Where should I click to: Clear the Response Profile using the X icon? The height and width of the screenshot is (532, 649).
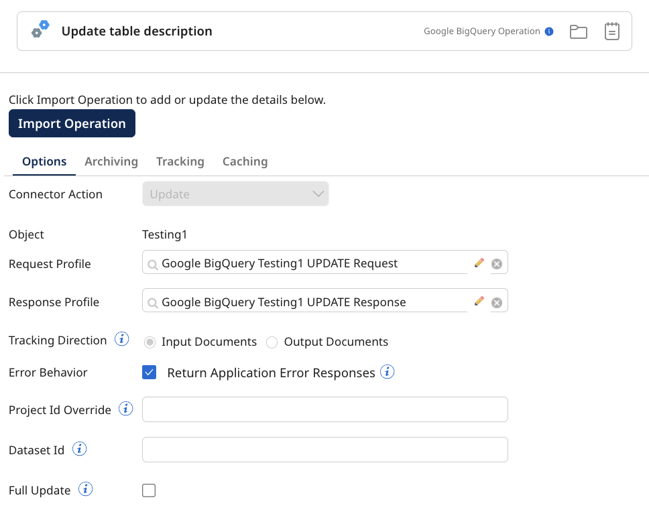tap(497, 302)
